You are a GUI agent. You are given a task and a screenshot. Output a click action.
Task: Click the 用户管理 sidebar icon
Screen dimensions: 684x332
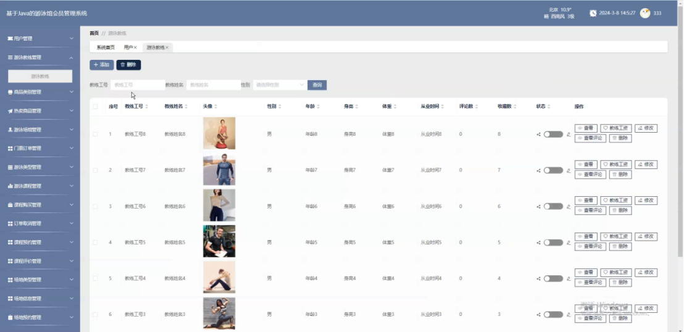[10, 39]
